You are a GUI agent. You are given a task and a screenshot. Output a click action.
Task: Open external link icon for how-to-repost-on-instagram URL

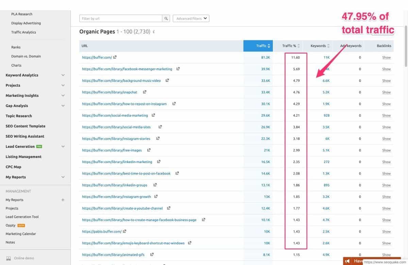(x=174, y=104)
